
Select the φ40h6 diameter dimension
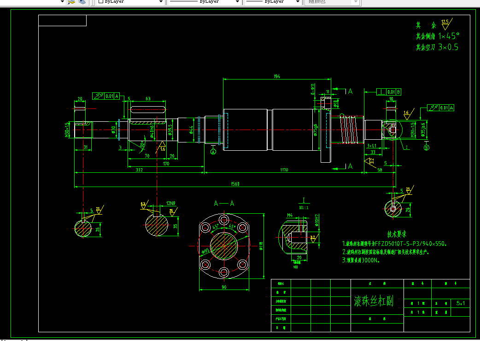(152, 132)
